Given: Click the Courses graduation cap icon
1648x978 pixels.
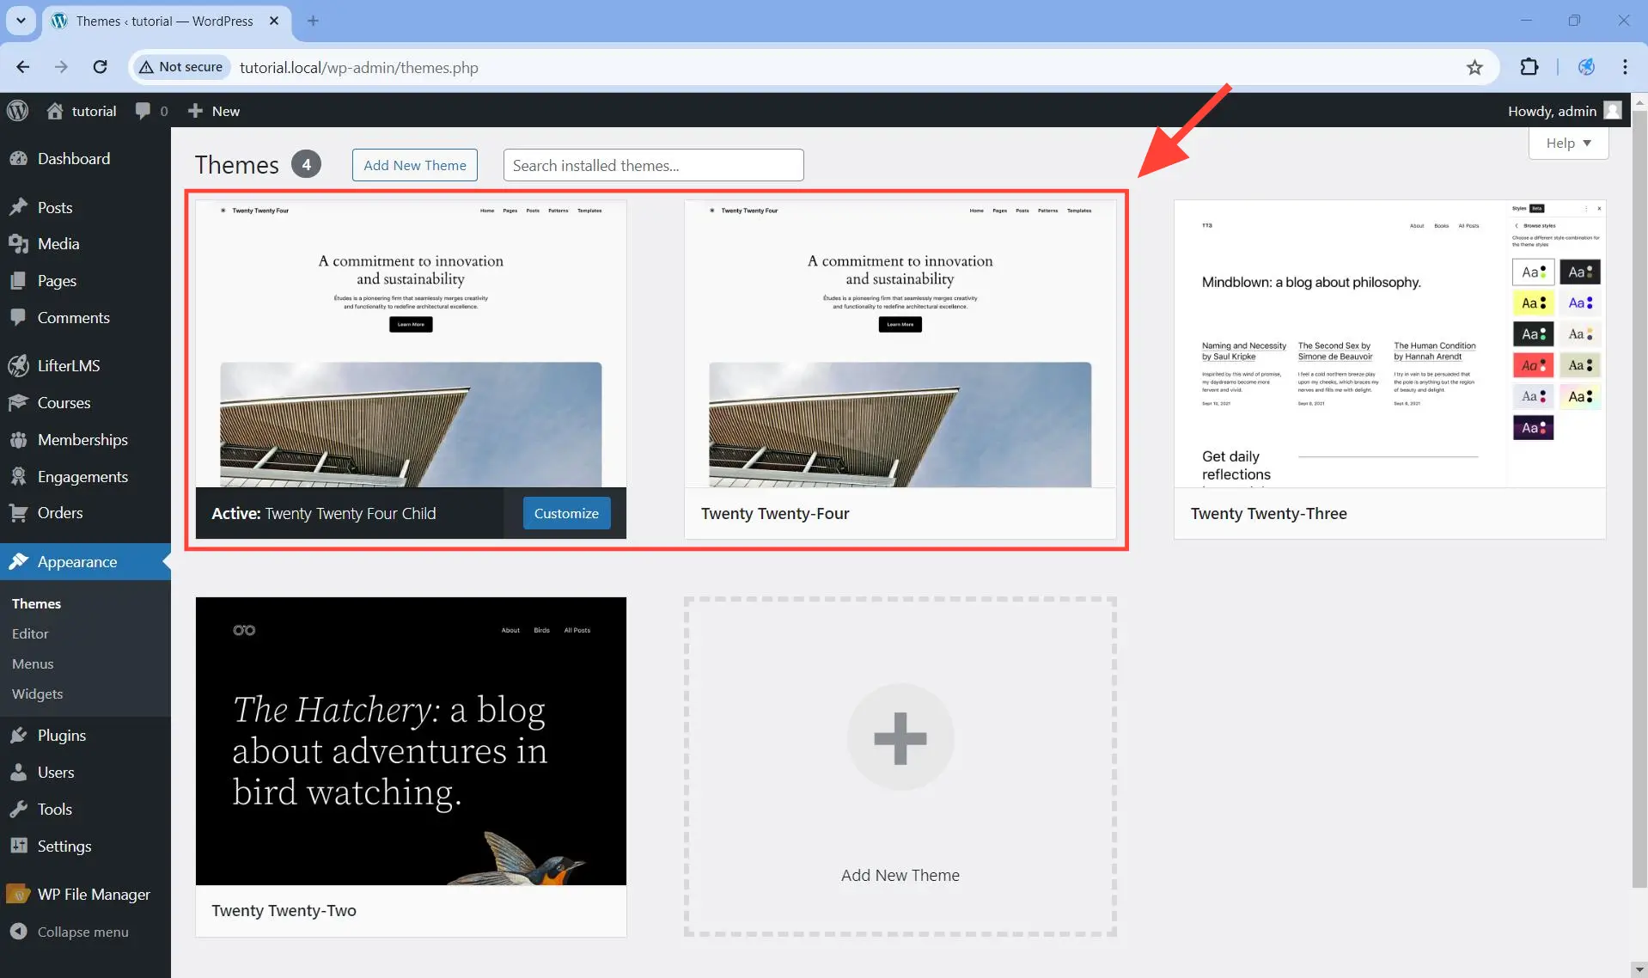Looking at the screenshot, I should (18, 402).
